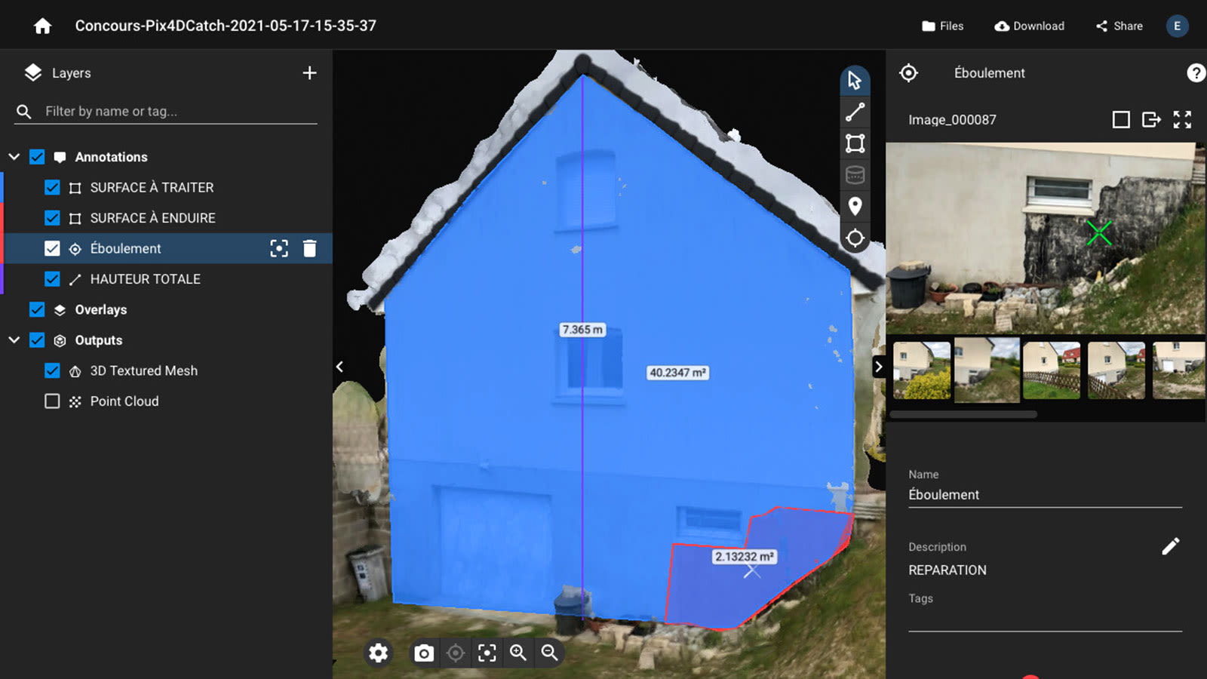The image size is (1207, 679).
Task: Fit view to the model extent
Action: pyautogui.click(x=487, y=653)
